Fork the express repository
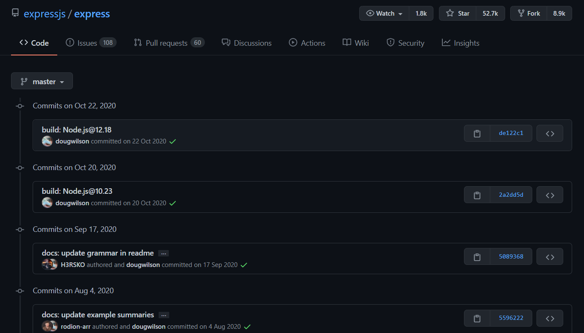Image resolution: width=584 pixels, height=333 pixels. [x=528, y=14]
